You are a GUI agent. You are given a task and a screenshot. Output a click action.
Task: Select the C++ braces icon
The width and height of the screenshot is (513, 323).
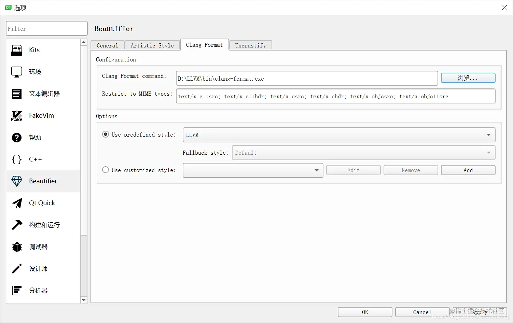tap(17, 159)
